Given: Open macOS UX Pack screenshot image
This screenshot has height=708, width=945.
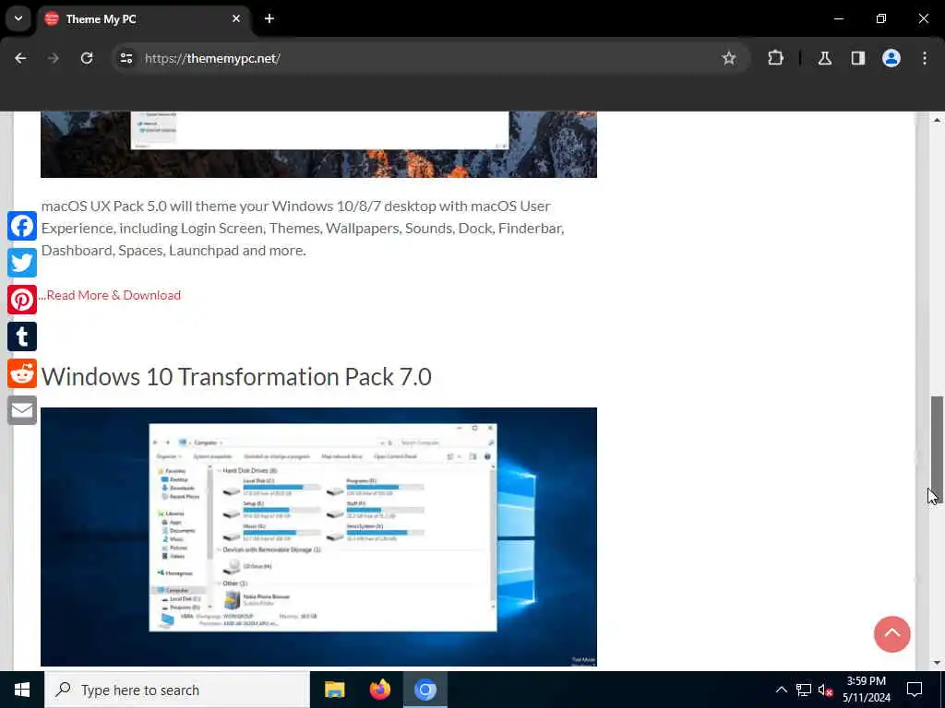Looking at the screenshot, I should 318,145.
